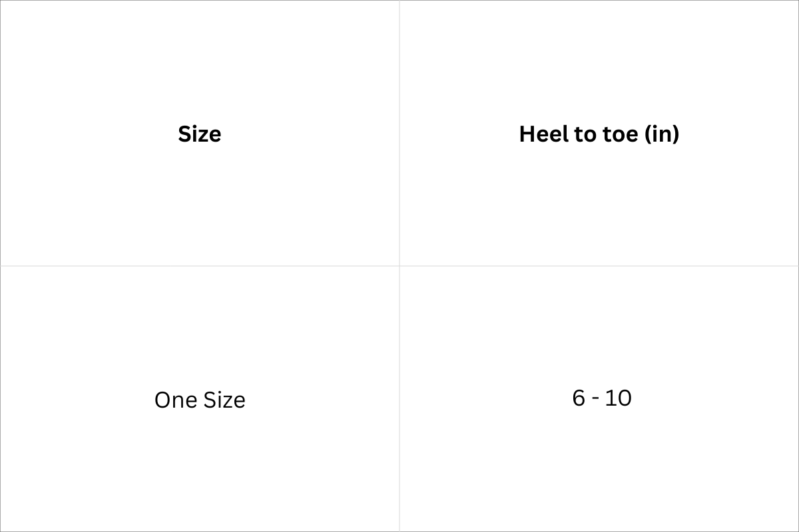
Task: Click the "(in)" unit label
Action: [662, 134]
